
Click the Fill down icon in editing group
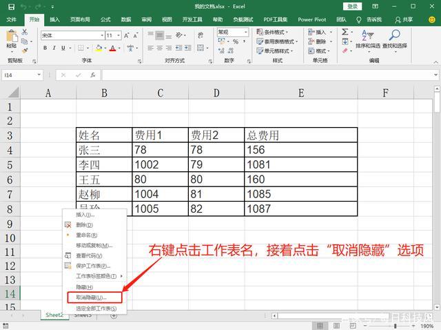pyautogui.click(x=345, y=41)
